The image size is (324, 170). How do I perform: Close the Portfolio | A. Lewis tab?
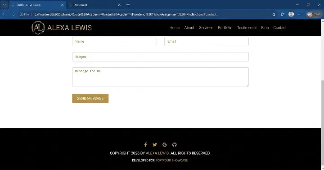pyautogui.click(x=62, y=5)
